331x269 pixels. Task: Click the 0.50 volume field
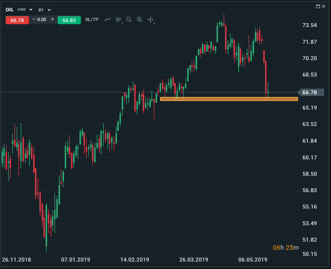click(42, 20)
